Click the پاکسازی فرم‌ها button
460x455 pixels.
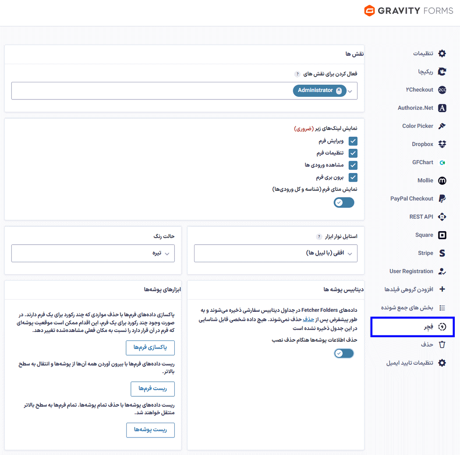(x=150, y=348)
